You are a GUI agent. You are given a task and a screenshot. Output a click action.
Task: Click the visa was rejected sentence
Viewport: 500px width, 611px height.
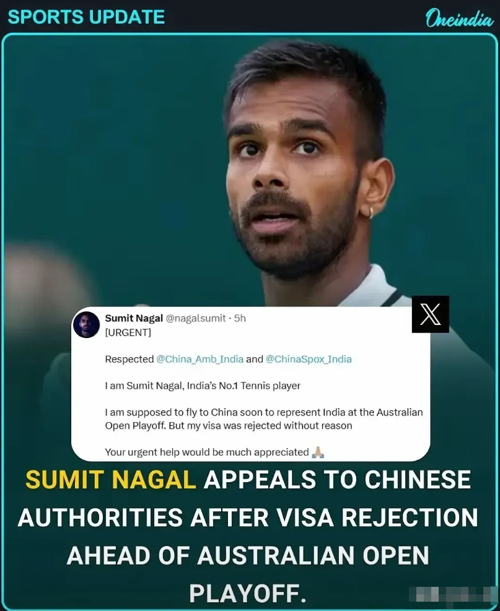coord(264,419)
